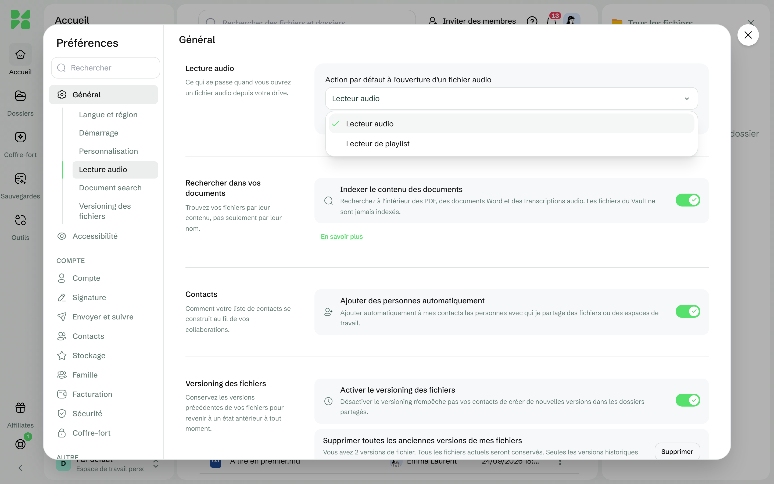Open the Général preferences section
Viewport: 774px width, 484px height.
coord(103,95)
